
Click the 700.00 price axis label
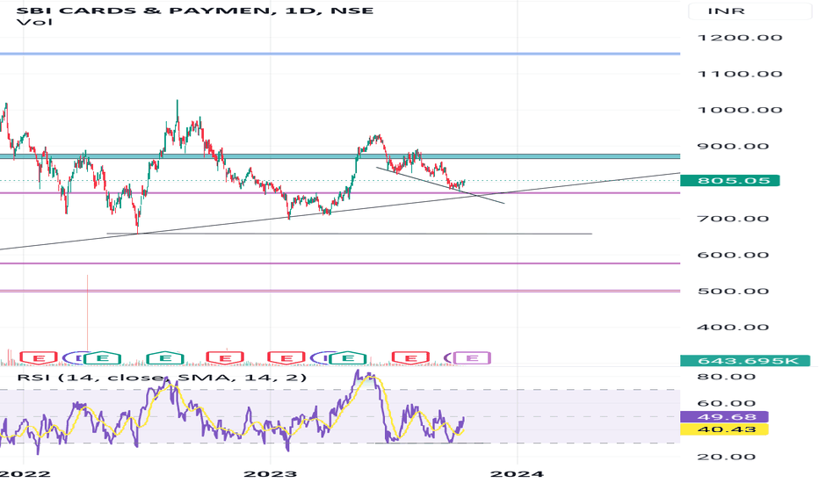[x=734, y=219]
